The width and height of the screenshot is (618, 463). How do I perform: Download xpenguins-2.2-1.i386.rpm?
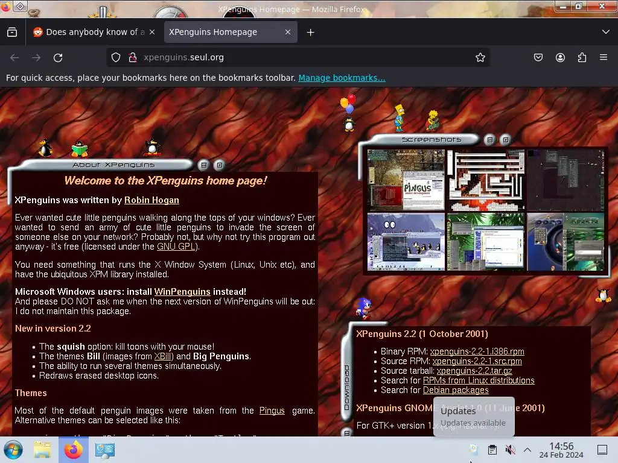pyautogui.click(x=477, y=351)
